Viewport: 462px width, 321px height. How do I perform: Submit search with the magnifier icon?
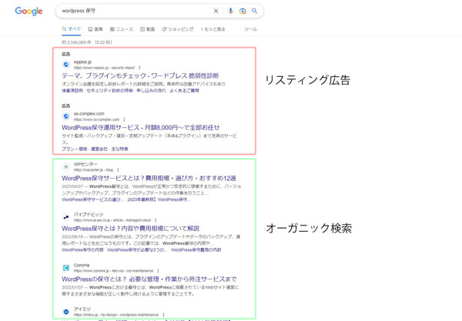click(254, 11)
